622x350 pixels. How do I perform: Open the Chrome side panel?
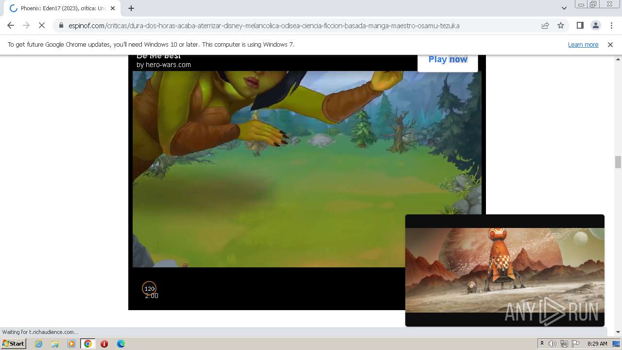(x=580, y=25)
